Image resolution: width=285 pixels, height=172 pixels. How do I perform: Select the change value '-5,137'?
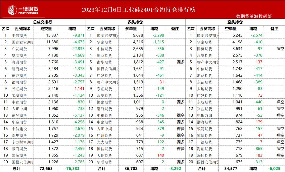[x=79, y=115]
